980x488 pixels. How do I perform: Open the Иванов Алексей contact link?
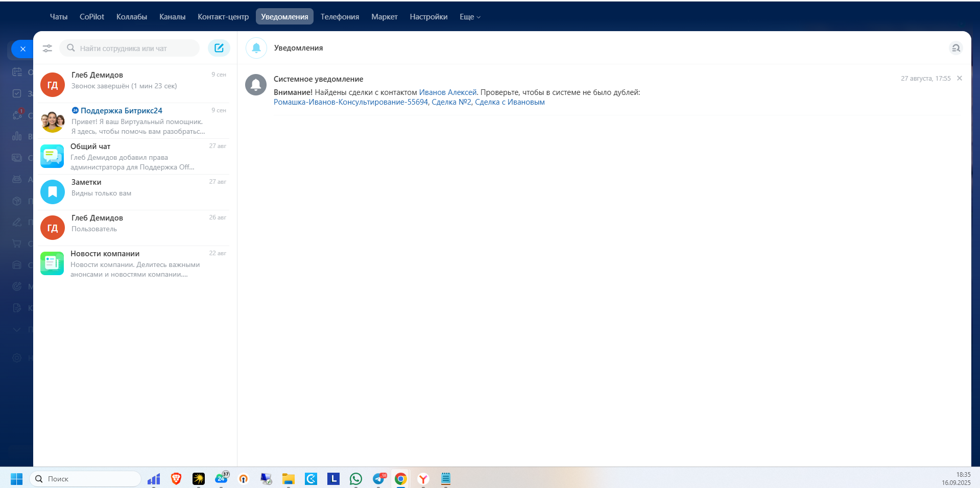tap(447, 92)
